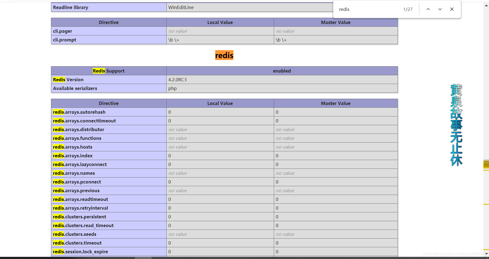Click redis.clusters.seeds directive

(x=75, y=234)
